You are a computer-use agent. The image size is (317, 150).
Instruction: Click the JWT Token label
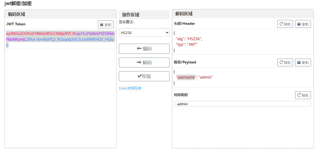[16, 24]
